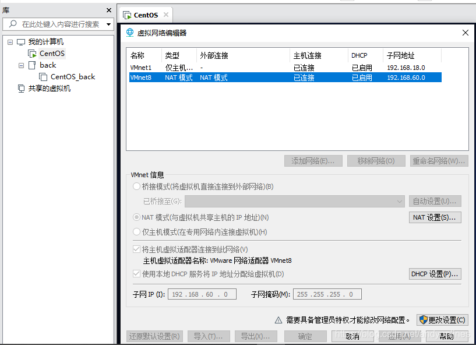Collapse the back folder tree node
This screenshot has height=345, width=476.
point(21,66)
